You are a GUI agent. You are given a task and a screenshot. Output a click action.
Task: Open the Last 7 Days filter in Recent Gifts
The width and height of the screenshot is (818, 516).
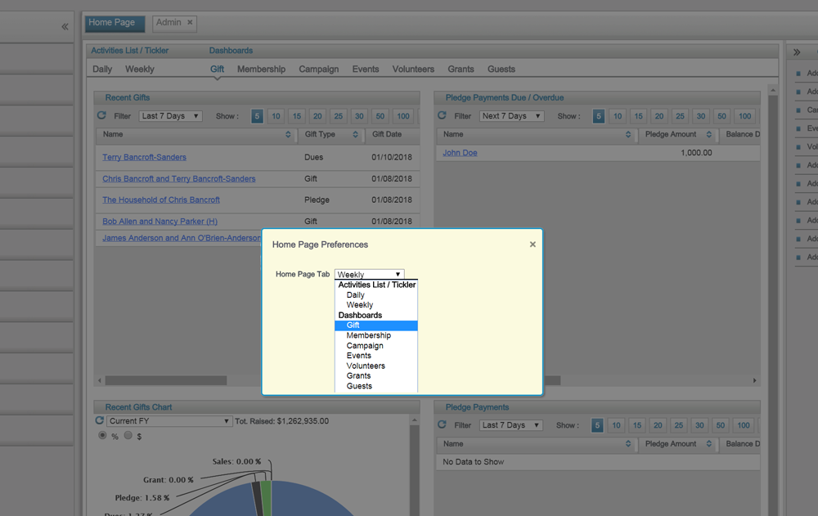tap(170, 116)
